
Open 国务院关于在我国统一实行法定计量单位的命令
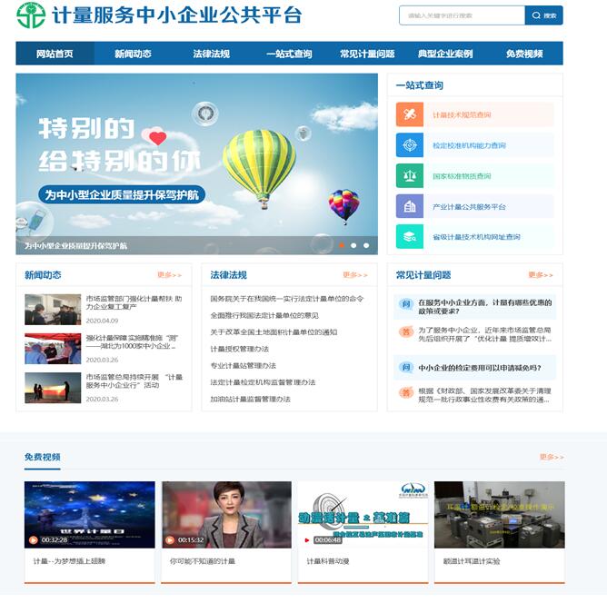287,299
